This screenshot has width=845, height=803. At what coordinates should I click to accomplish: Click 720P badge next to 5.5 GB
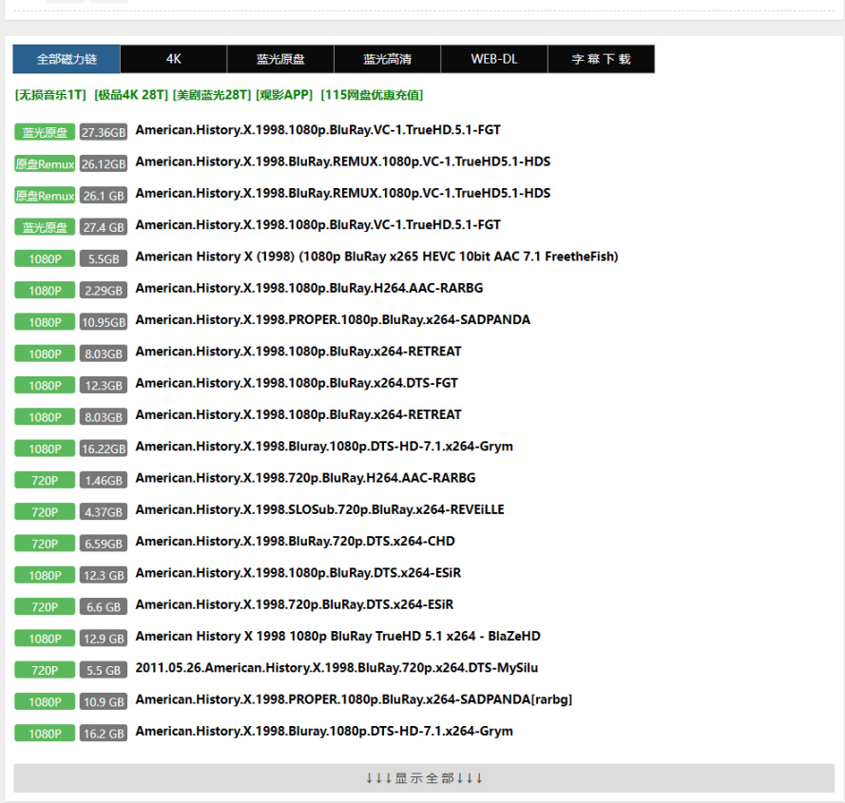coord(45,670)
